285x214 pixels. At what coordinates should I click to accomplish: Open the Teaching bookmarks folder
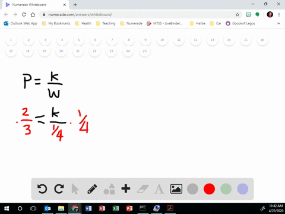pos(106,23)
